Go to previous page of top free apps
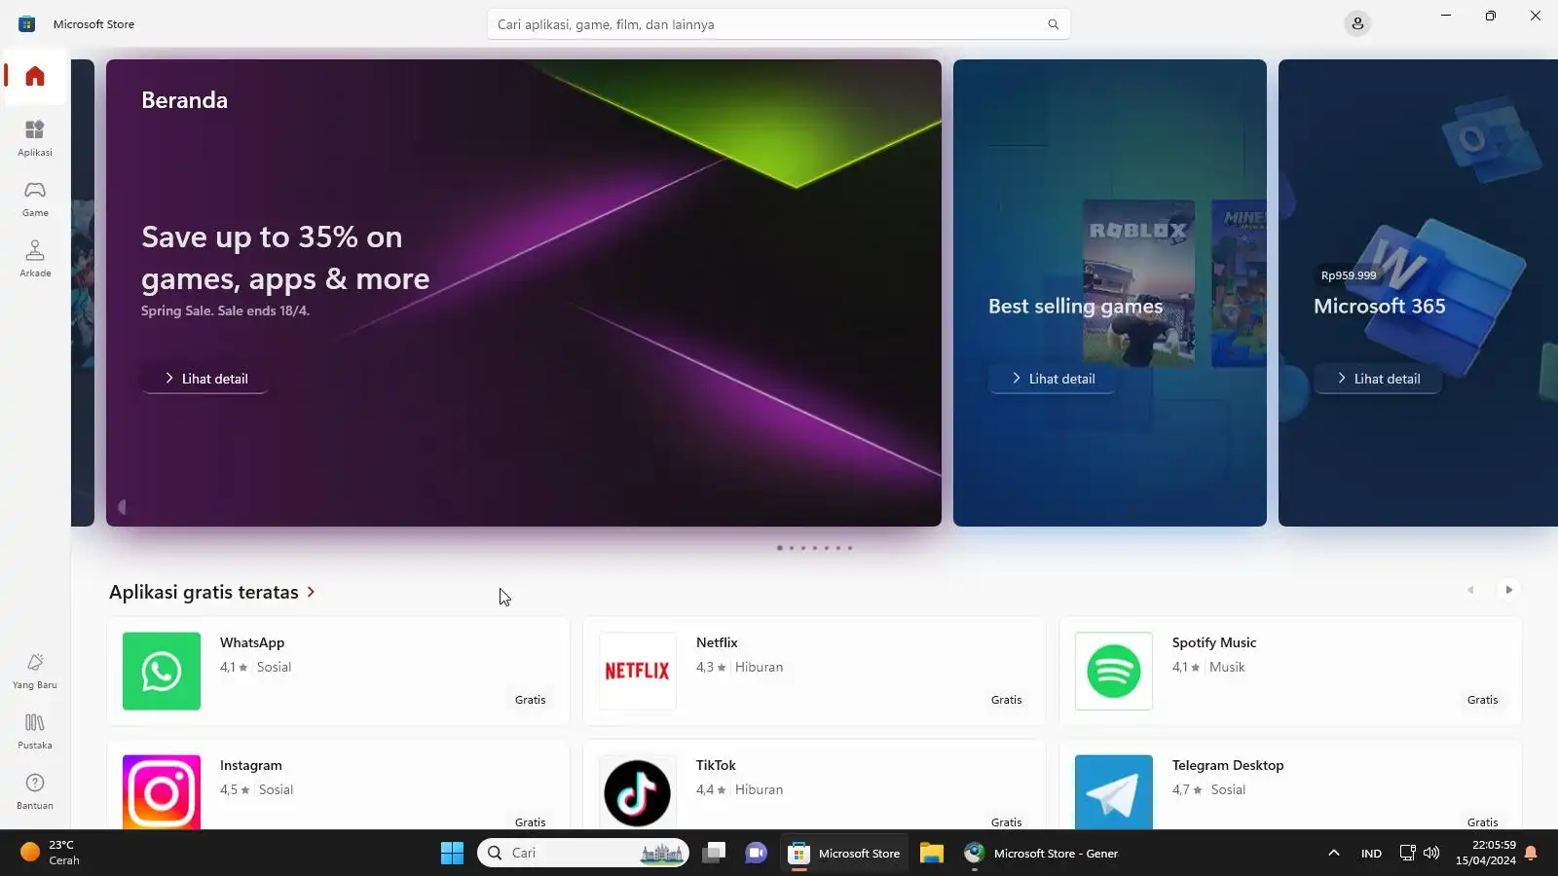 pyautogui.click(x=1470, y=590)
